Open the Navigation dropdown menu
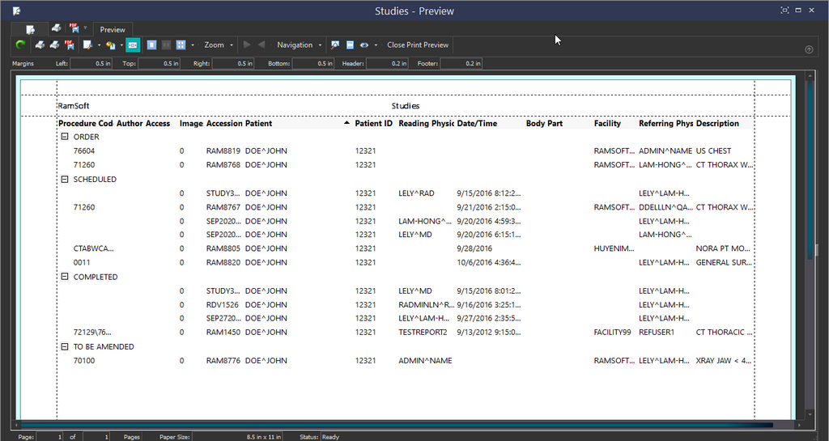The image size is (829, 441). pyautogui.click(x=299, y=45)
